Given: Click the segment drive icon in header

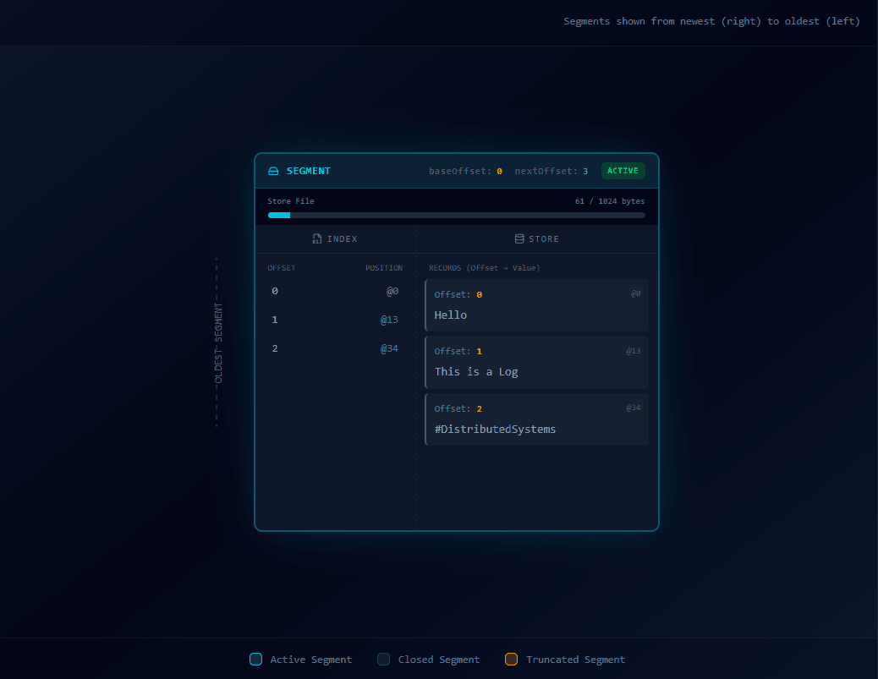Looking at the screenshot, I should (273, 171).
